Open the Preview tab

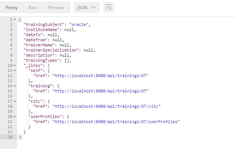[x=56, y=8]
